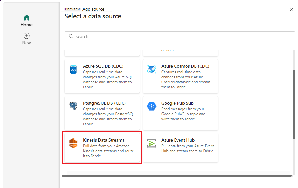Viewport: 298px width, 188px height.
Task: Click the Azure Event Hub icon
Action: tap(151, 143)
